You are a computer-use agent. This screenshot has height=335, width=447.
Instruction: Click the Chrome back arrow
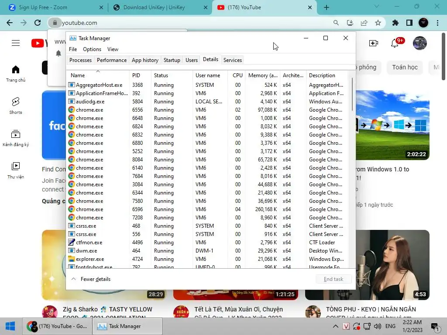point(10,23)
